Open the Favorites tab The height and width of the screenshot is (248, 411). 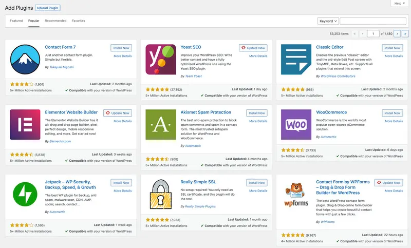(x=79, y=21)
